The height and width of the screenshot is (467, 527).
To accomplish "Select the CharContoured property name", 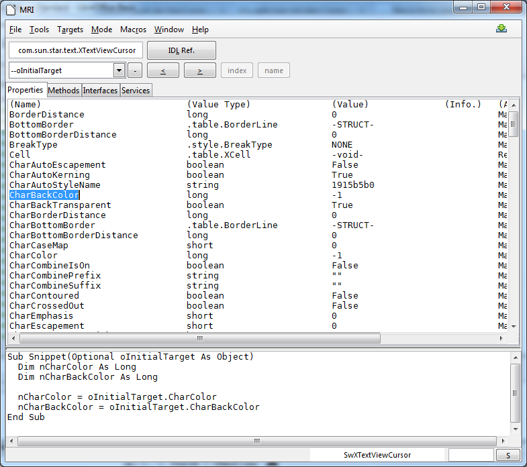I will pyautogui.click(x=44, y=296).
